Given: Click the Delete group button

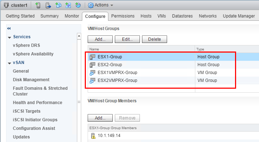Looking at the screenshot, I should 155,39.
